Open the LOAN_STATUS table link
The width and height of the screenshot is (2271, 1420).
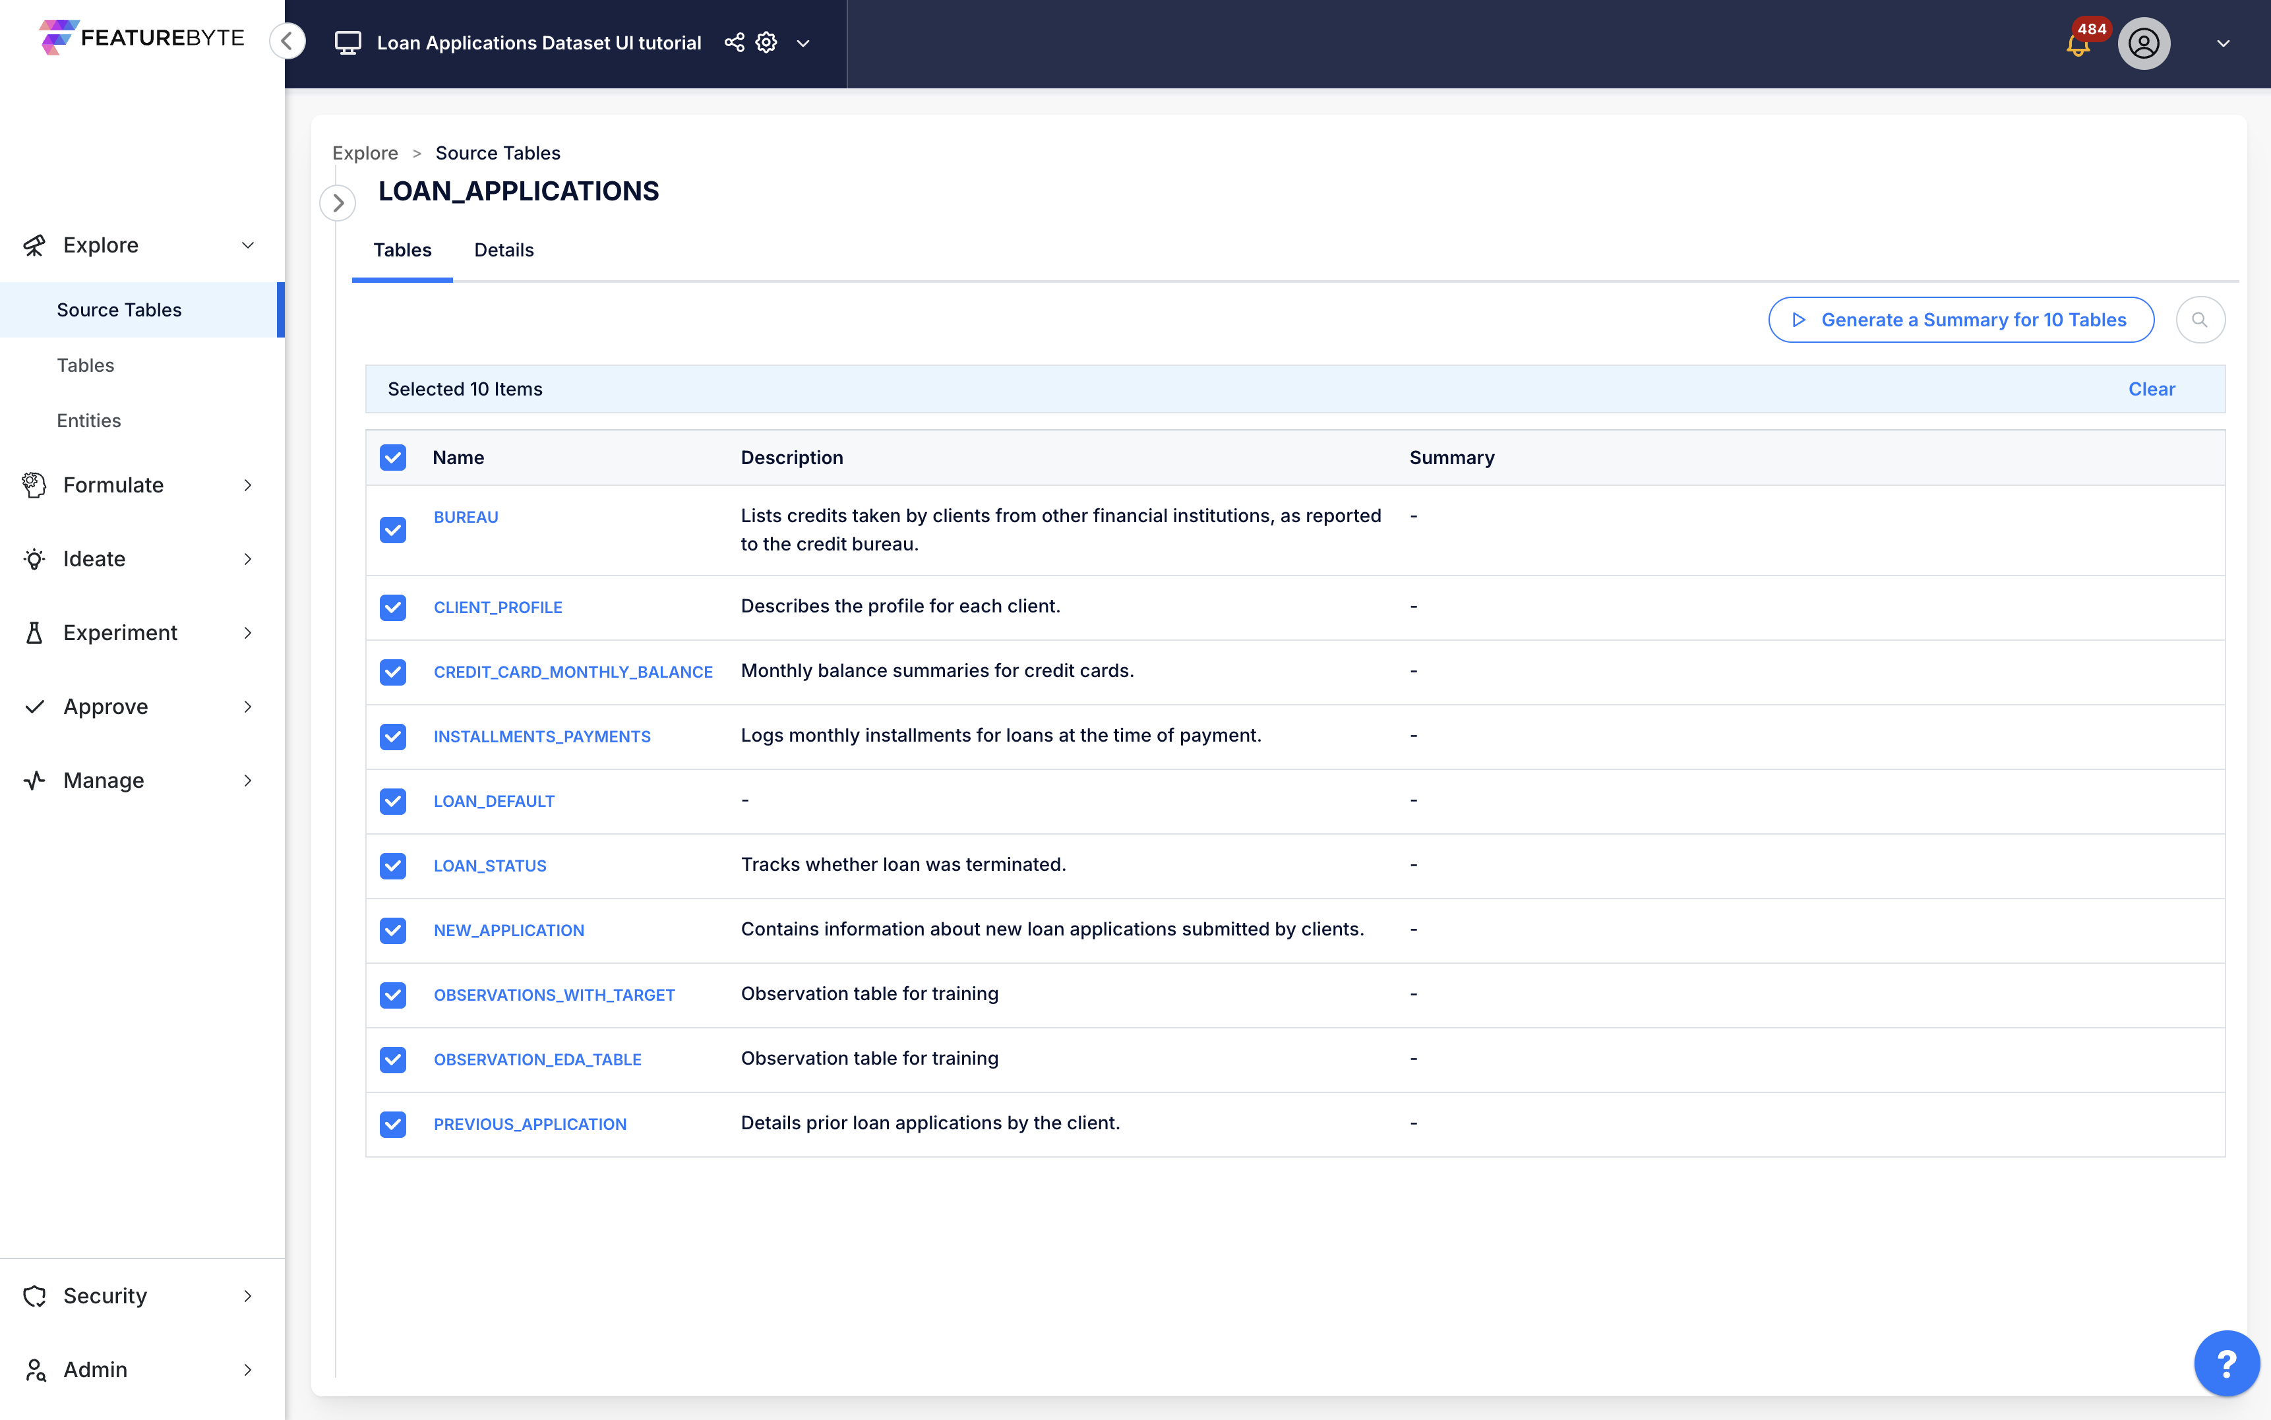tap(489, 866)
